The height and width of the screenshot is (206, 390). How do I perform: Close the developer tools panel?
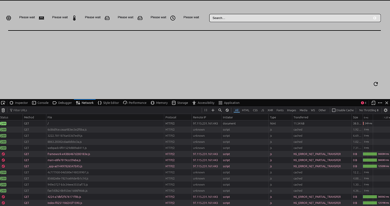(387, 103)
